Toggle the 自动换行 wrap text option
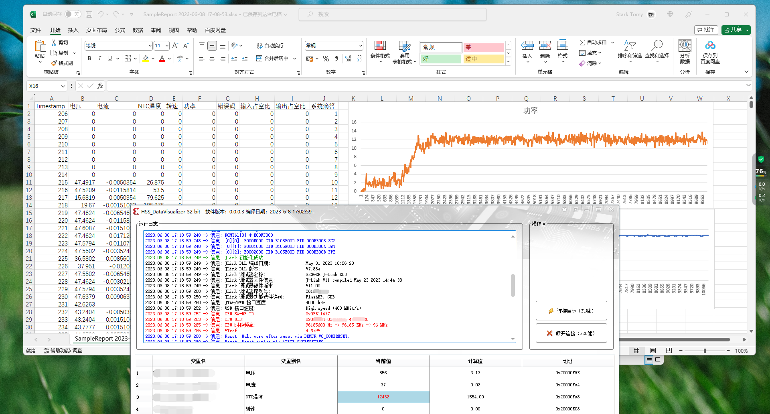 pos(270,46)
